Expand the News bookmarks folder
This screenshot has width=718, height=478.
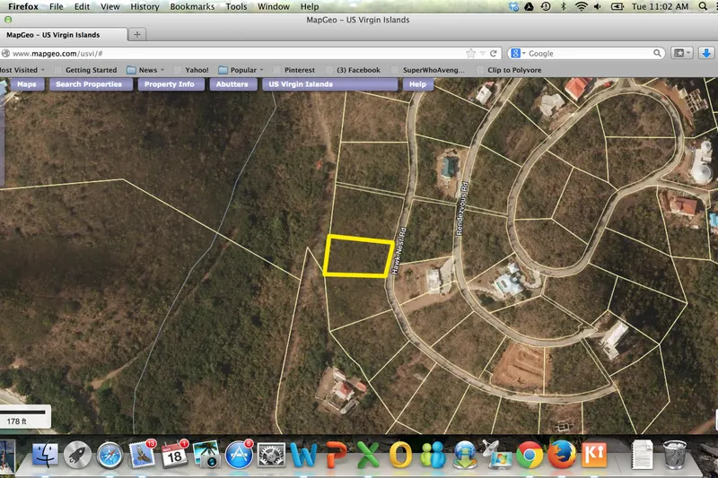click(144, 70)
